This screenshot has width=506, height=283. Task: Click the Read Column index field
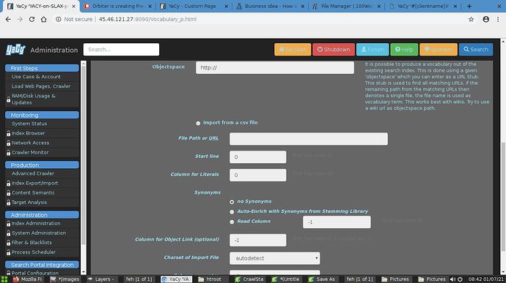[337, 222]
